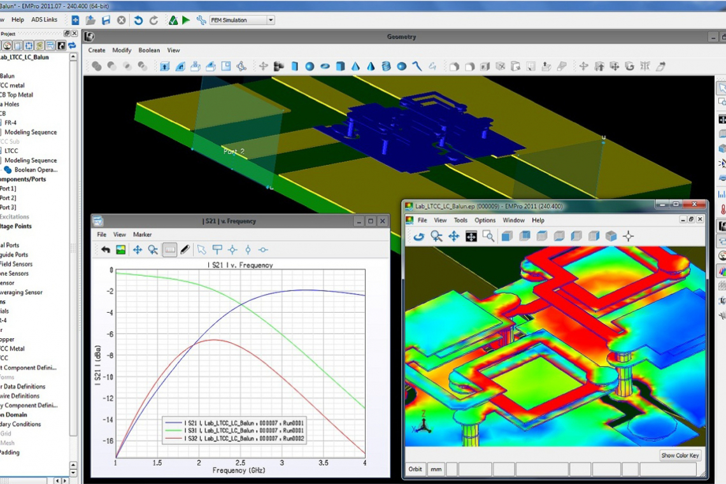Select Modeling Sequence under FR-4
Screen dimensions: 726x484
[x=31, y=132]
